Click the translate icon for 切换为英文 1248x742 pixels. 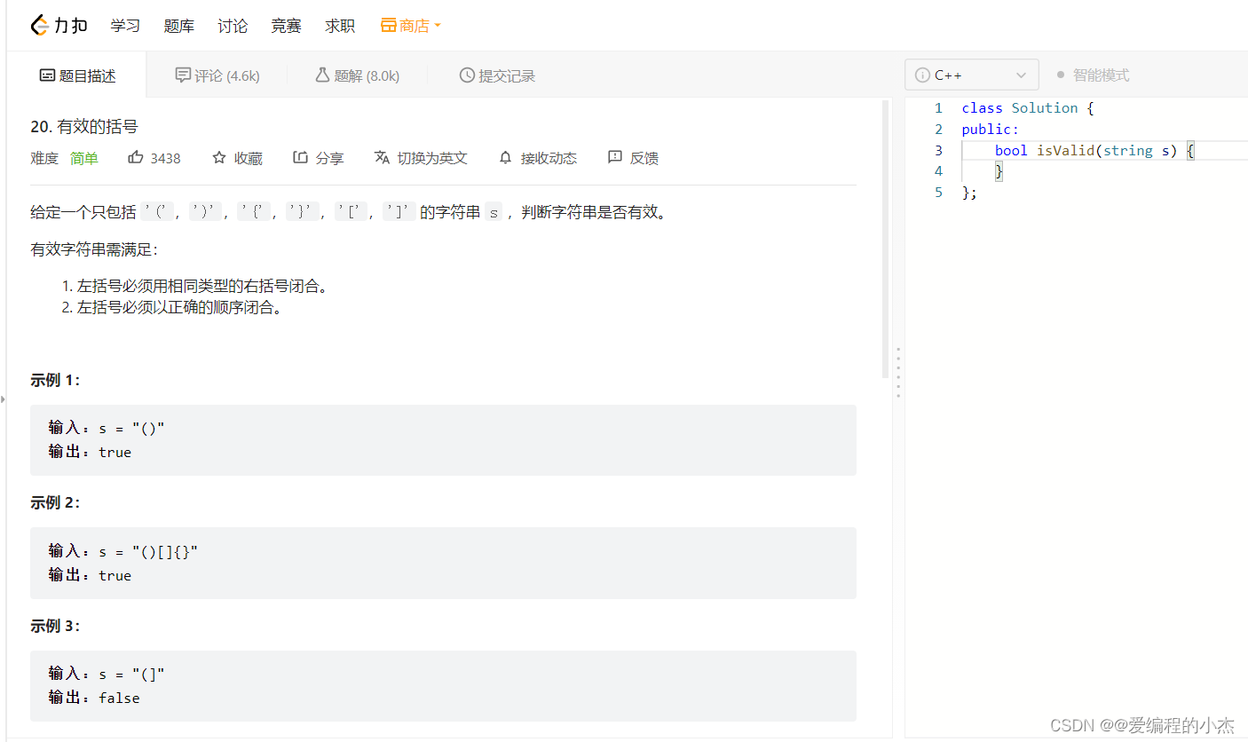(382, 158)
